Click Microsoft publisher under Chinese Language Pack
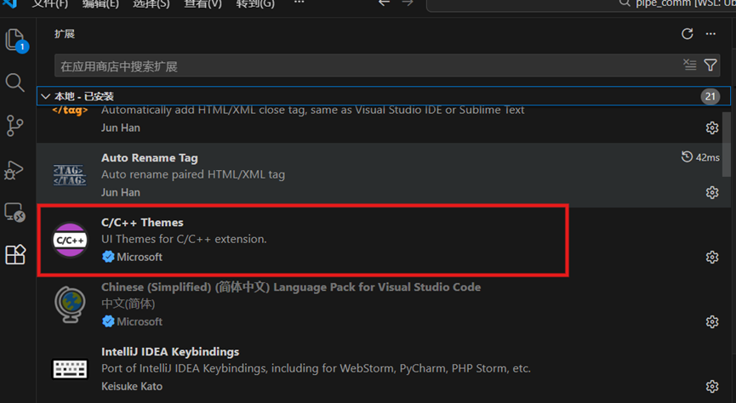The height and width of the screenshot is (403, 736). [x=140, y=322]
